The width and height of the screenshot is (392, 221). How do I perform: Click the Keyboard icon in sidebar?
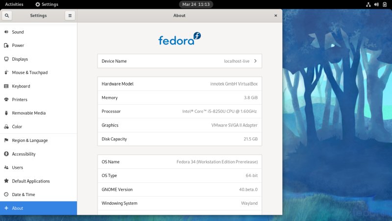(6, 86)
